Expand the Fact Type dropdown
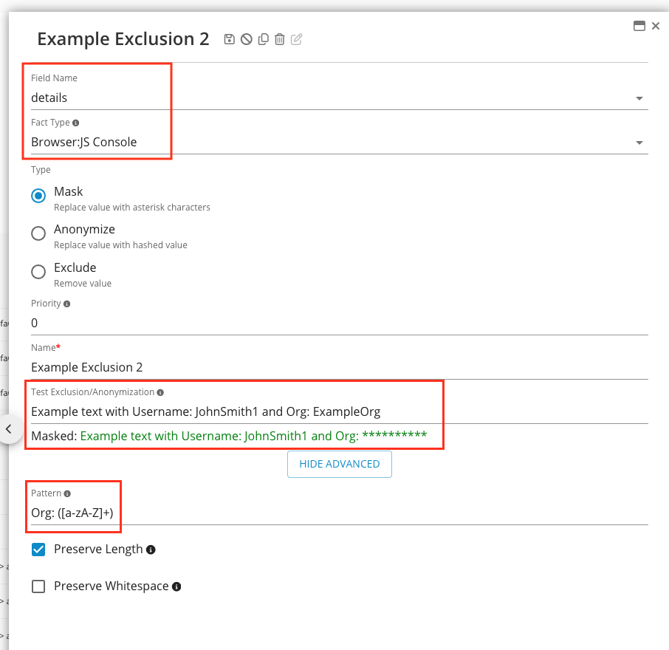This screenshot has height=650, width=669. (x=639, y=143)
